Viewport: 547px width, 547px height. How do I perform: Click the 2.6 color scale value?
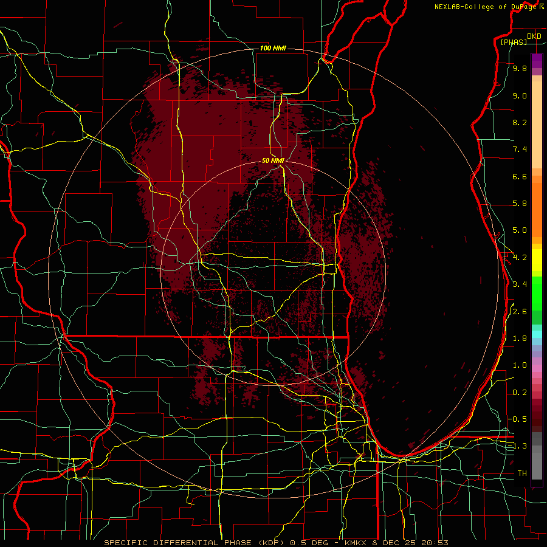(520, 312)
